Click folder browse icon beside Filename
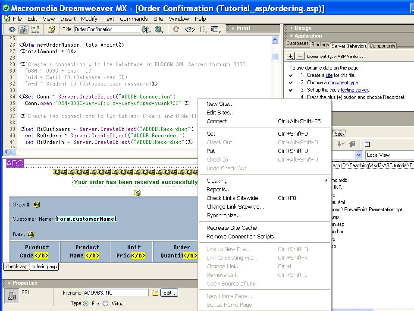414x311 pixels. pyautogui.click(x=155, y=293)
